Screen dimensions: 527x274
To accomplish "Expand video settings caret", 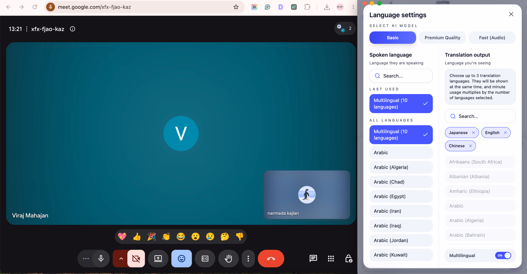I will 121,258.
